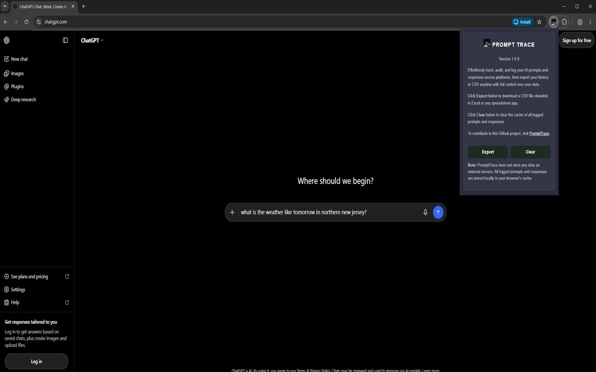The height and width of the screenshot is (372, 596).
Task: Open the browser Extensions puzzle icon
Action: pyautogui.click(x=564, y=22)
